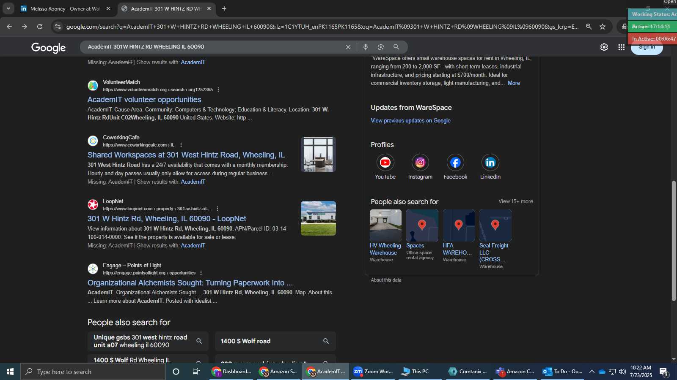
Task: Select the AcademIT 301 W HINTZ RD tab
Action: (x=166, y=8)
